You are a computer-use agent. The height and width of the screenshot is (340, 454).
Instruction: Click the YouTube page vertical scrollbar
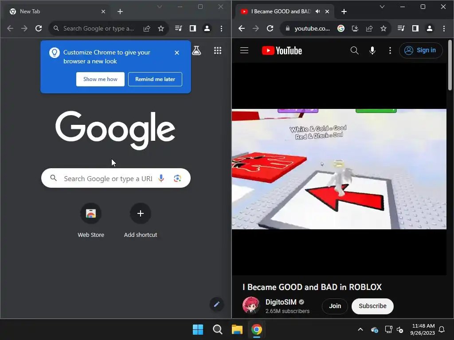pos(450,66)
